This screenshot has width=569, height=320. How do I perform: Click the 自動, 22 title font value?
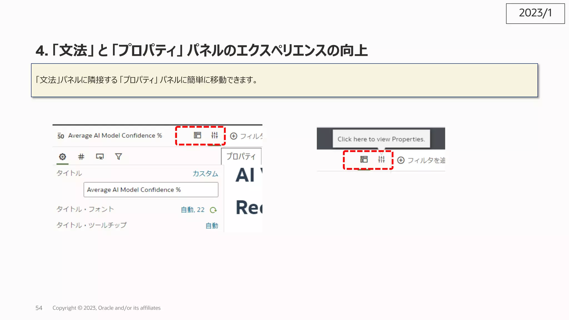point(193,210)
